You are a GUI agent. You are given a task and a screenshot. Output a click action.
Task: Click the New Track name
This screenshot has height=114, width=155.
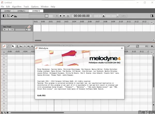point(7,27)
